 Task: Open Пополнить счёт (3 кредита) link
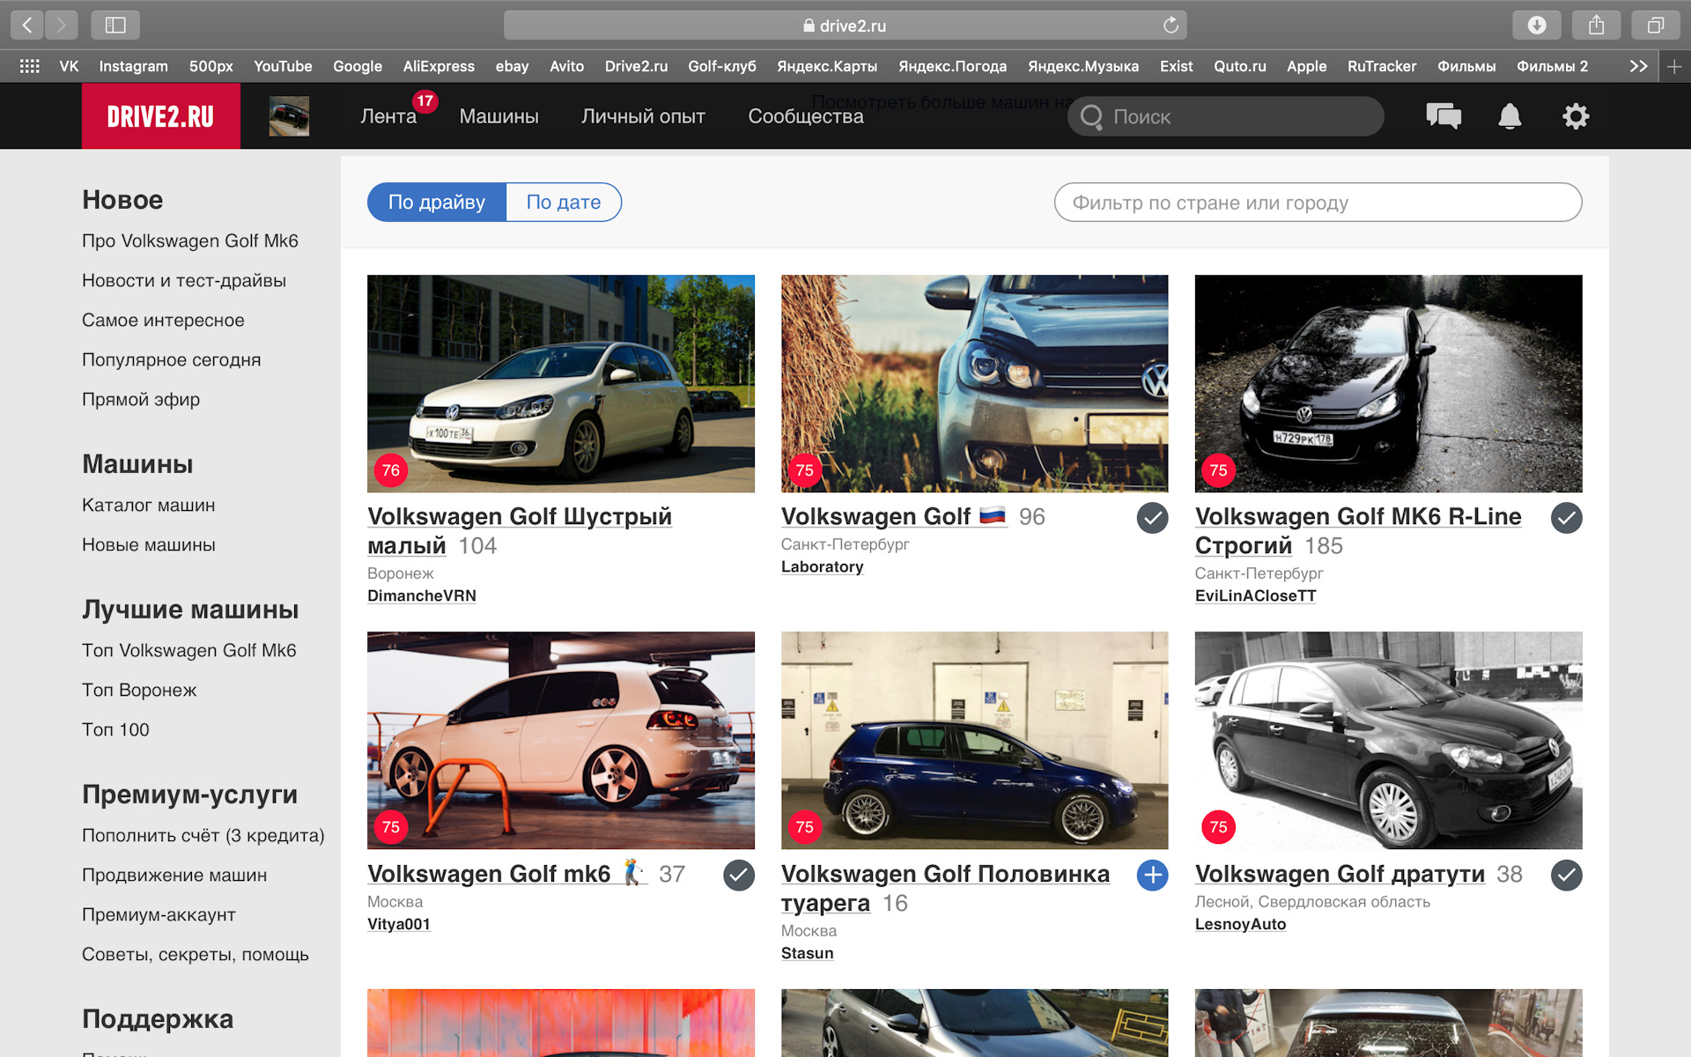coord(203,836)
